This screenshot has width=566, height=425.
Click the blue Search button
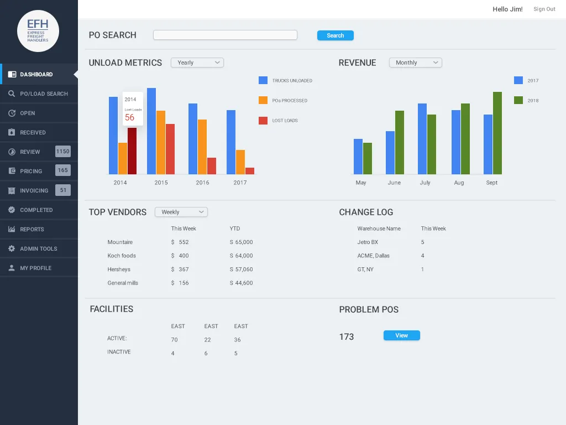[x=336, y=35]
